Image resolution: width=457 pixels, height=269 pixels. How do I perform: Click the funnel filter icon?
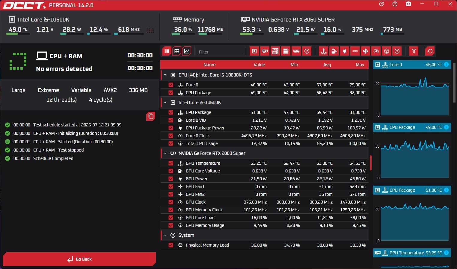point(414,51)
